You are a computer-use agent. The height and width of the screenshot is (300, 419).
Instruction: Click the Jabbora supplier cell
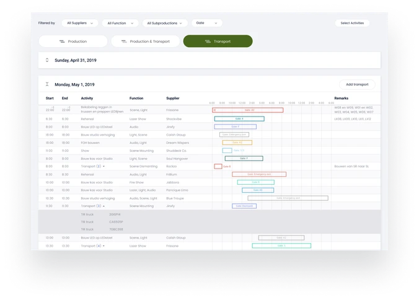point(172,182)
